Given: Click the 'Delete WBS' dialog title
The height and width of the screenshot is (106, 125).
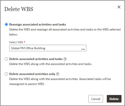Looking at the screenshot, I should tap(19, 9).
